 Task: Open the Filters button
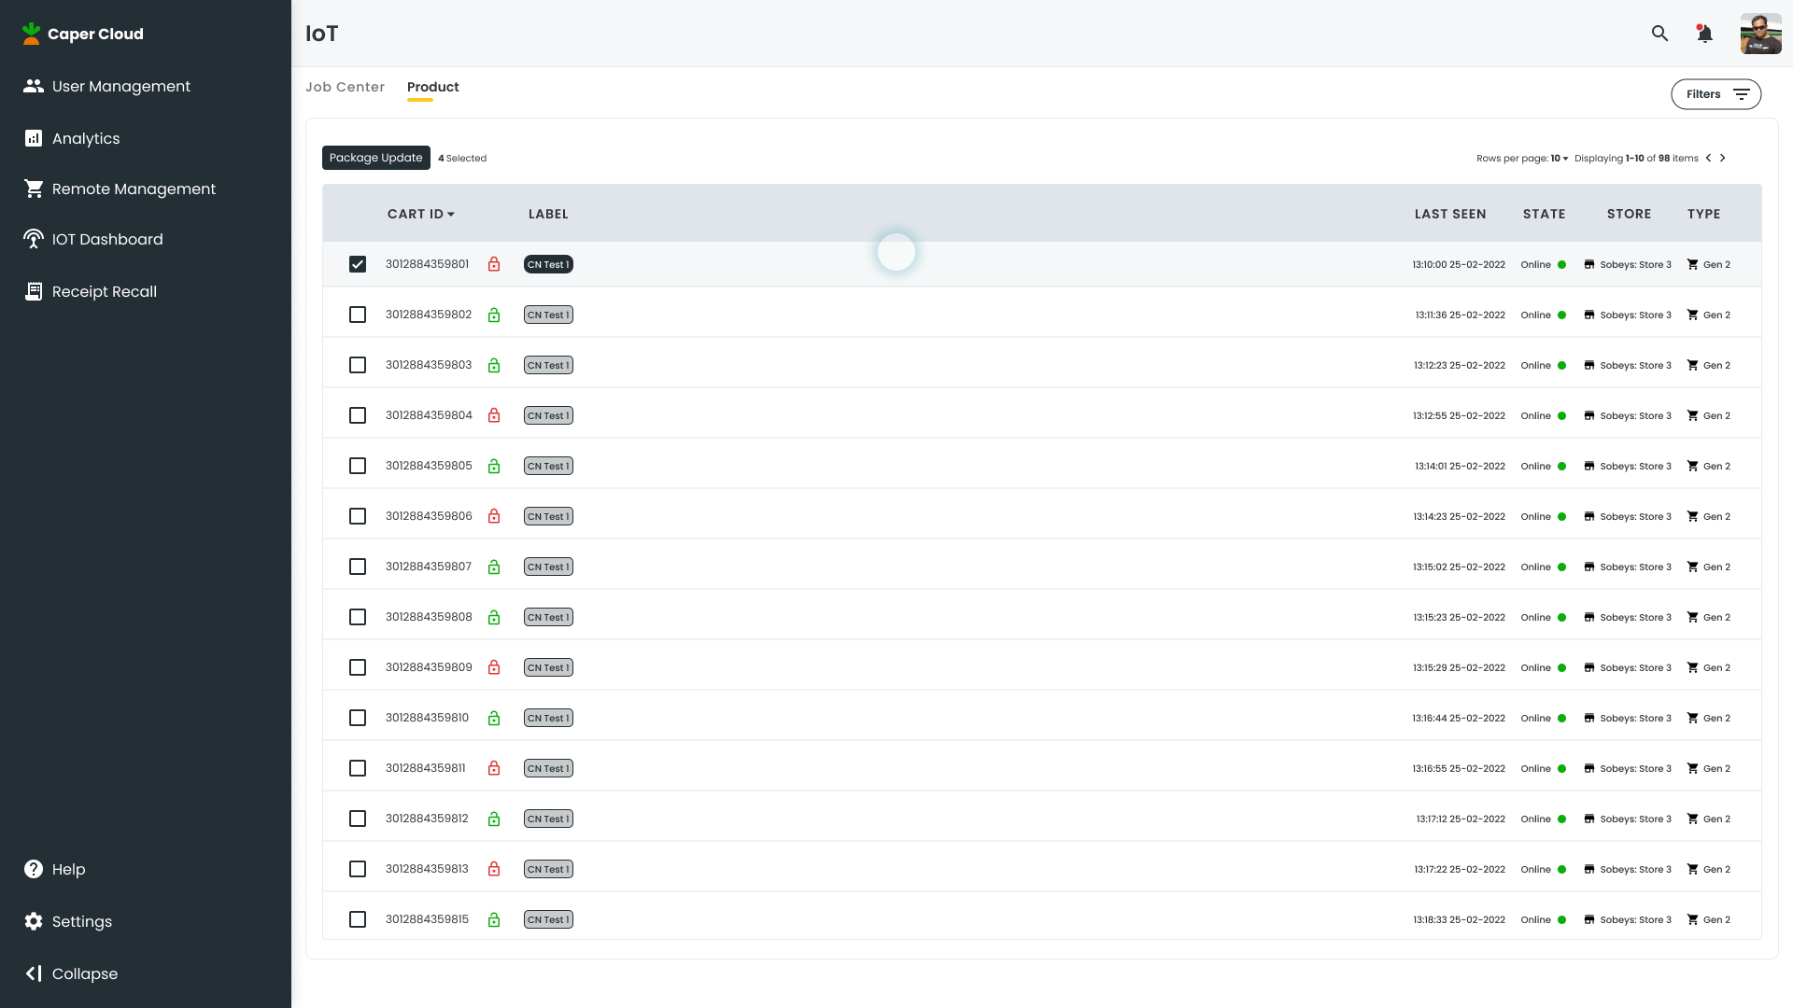(1715, 94)
